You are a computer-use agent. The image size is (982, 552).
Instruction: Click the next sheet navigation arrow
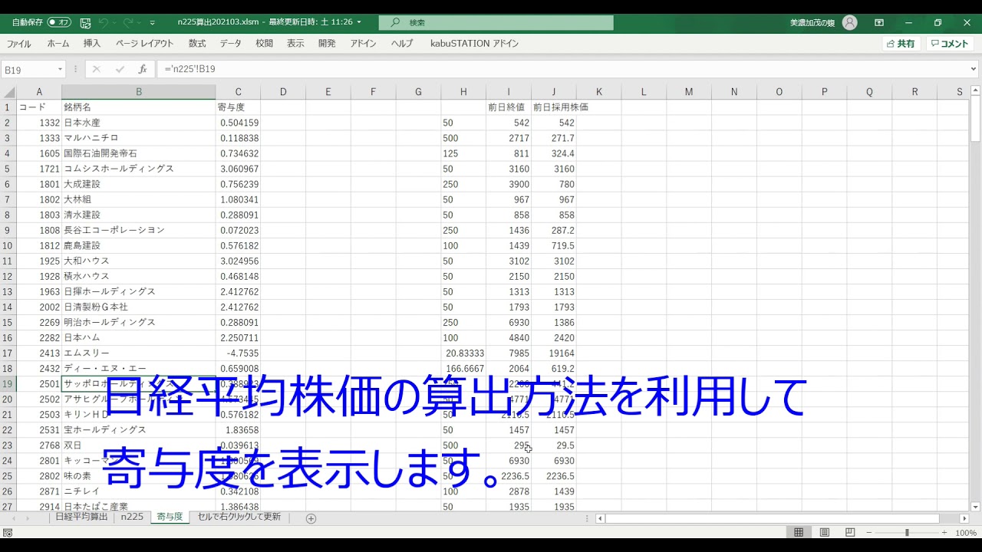[28, 518]
